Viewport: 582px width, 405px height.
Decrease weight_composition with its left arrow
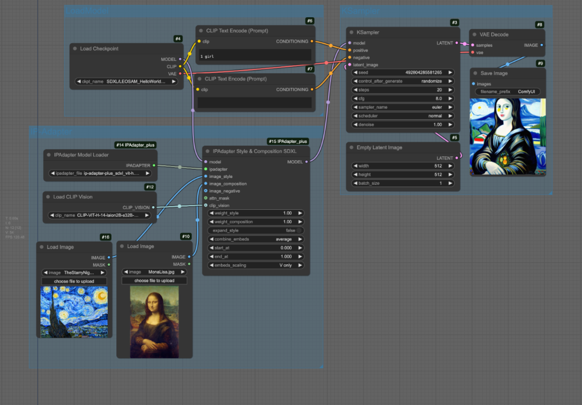coord(211,222)
